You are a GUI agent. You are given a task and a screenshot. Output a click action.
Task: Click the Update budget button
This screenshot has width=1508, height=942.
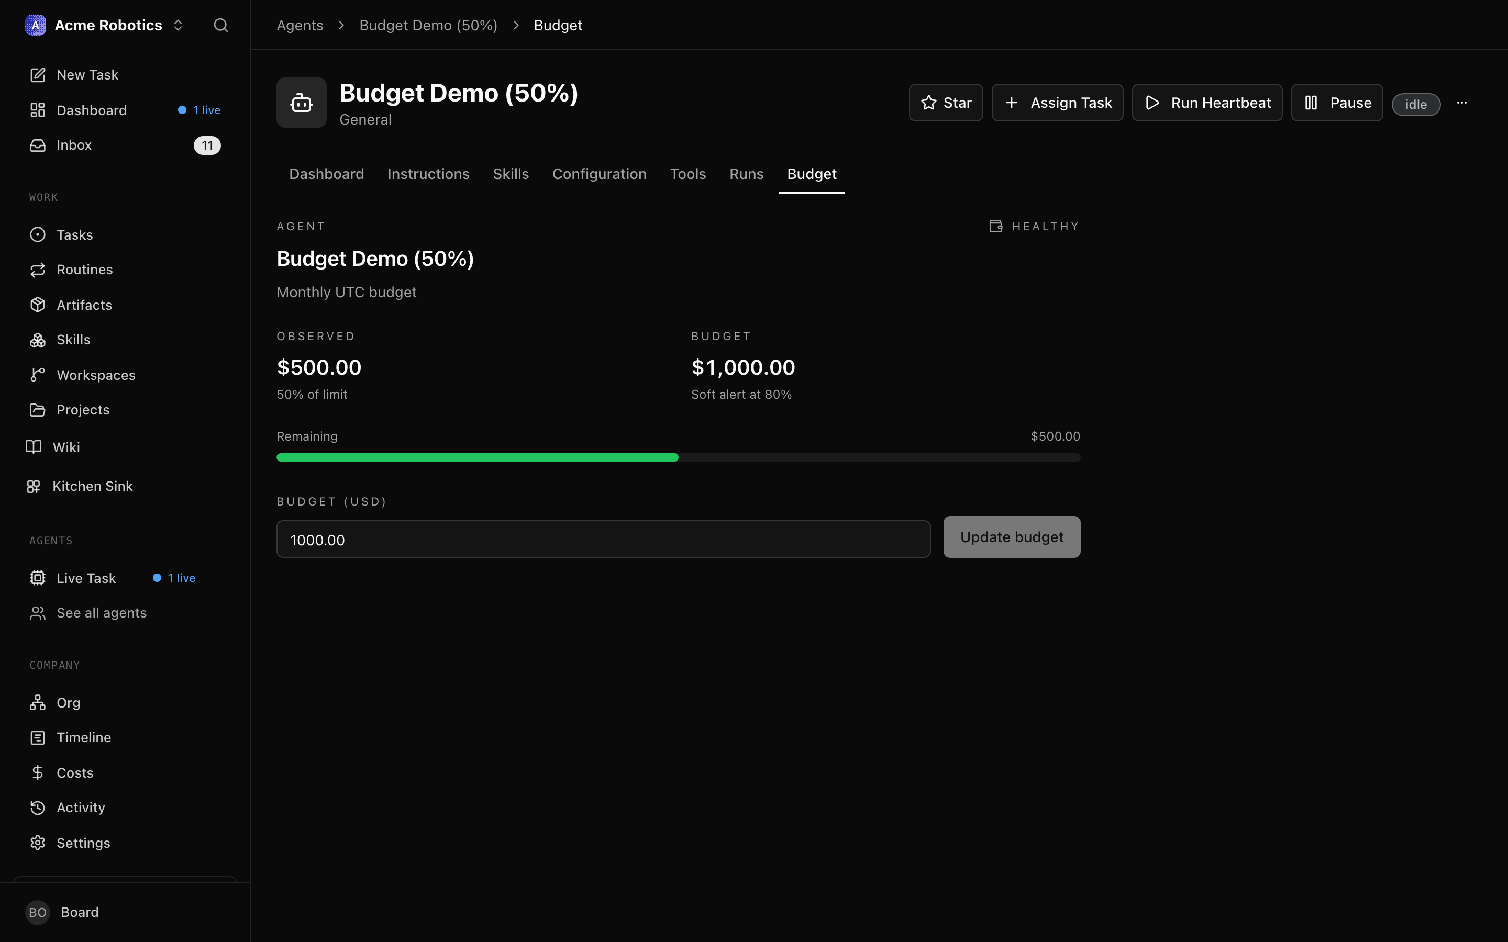1012,537
